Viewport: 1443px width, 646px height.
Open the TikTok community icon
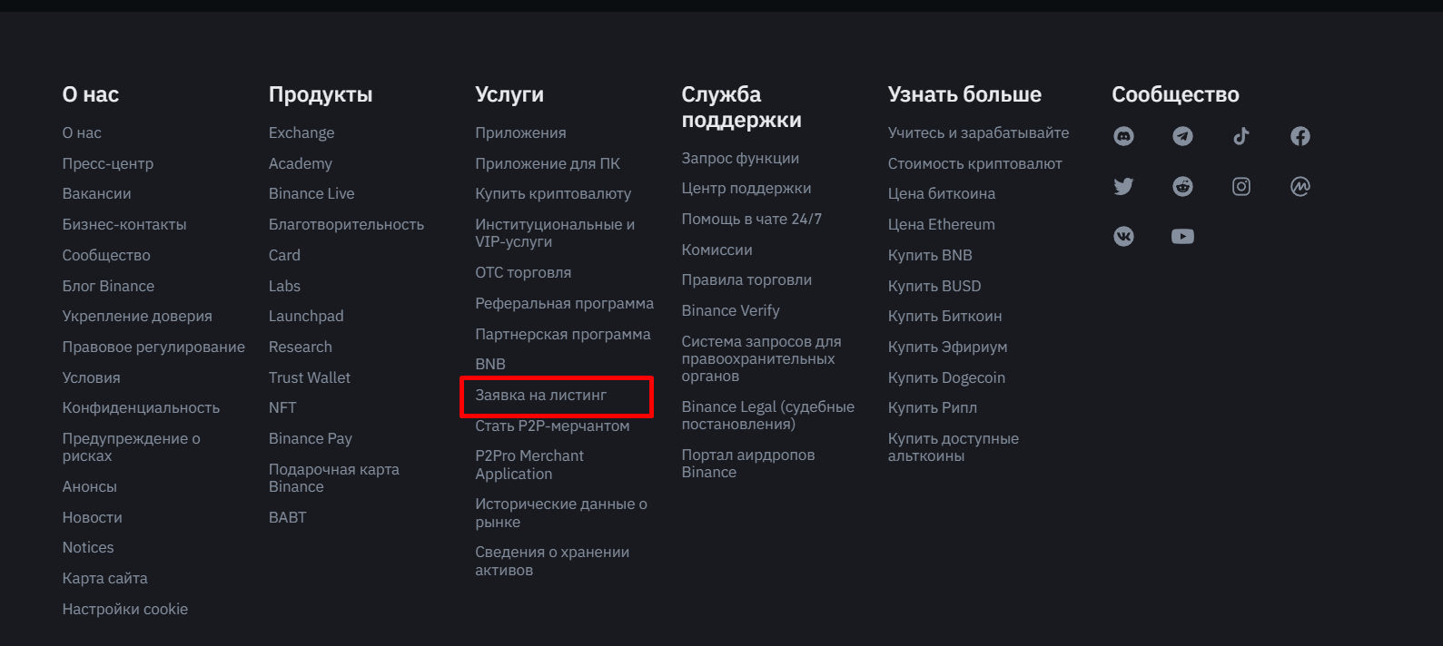[x=1241, y=136]
